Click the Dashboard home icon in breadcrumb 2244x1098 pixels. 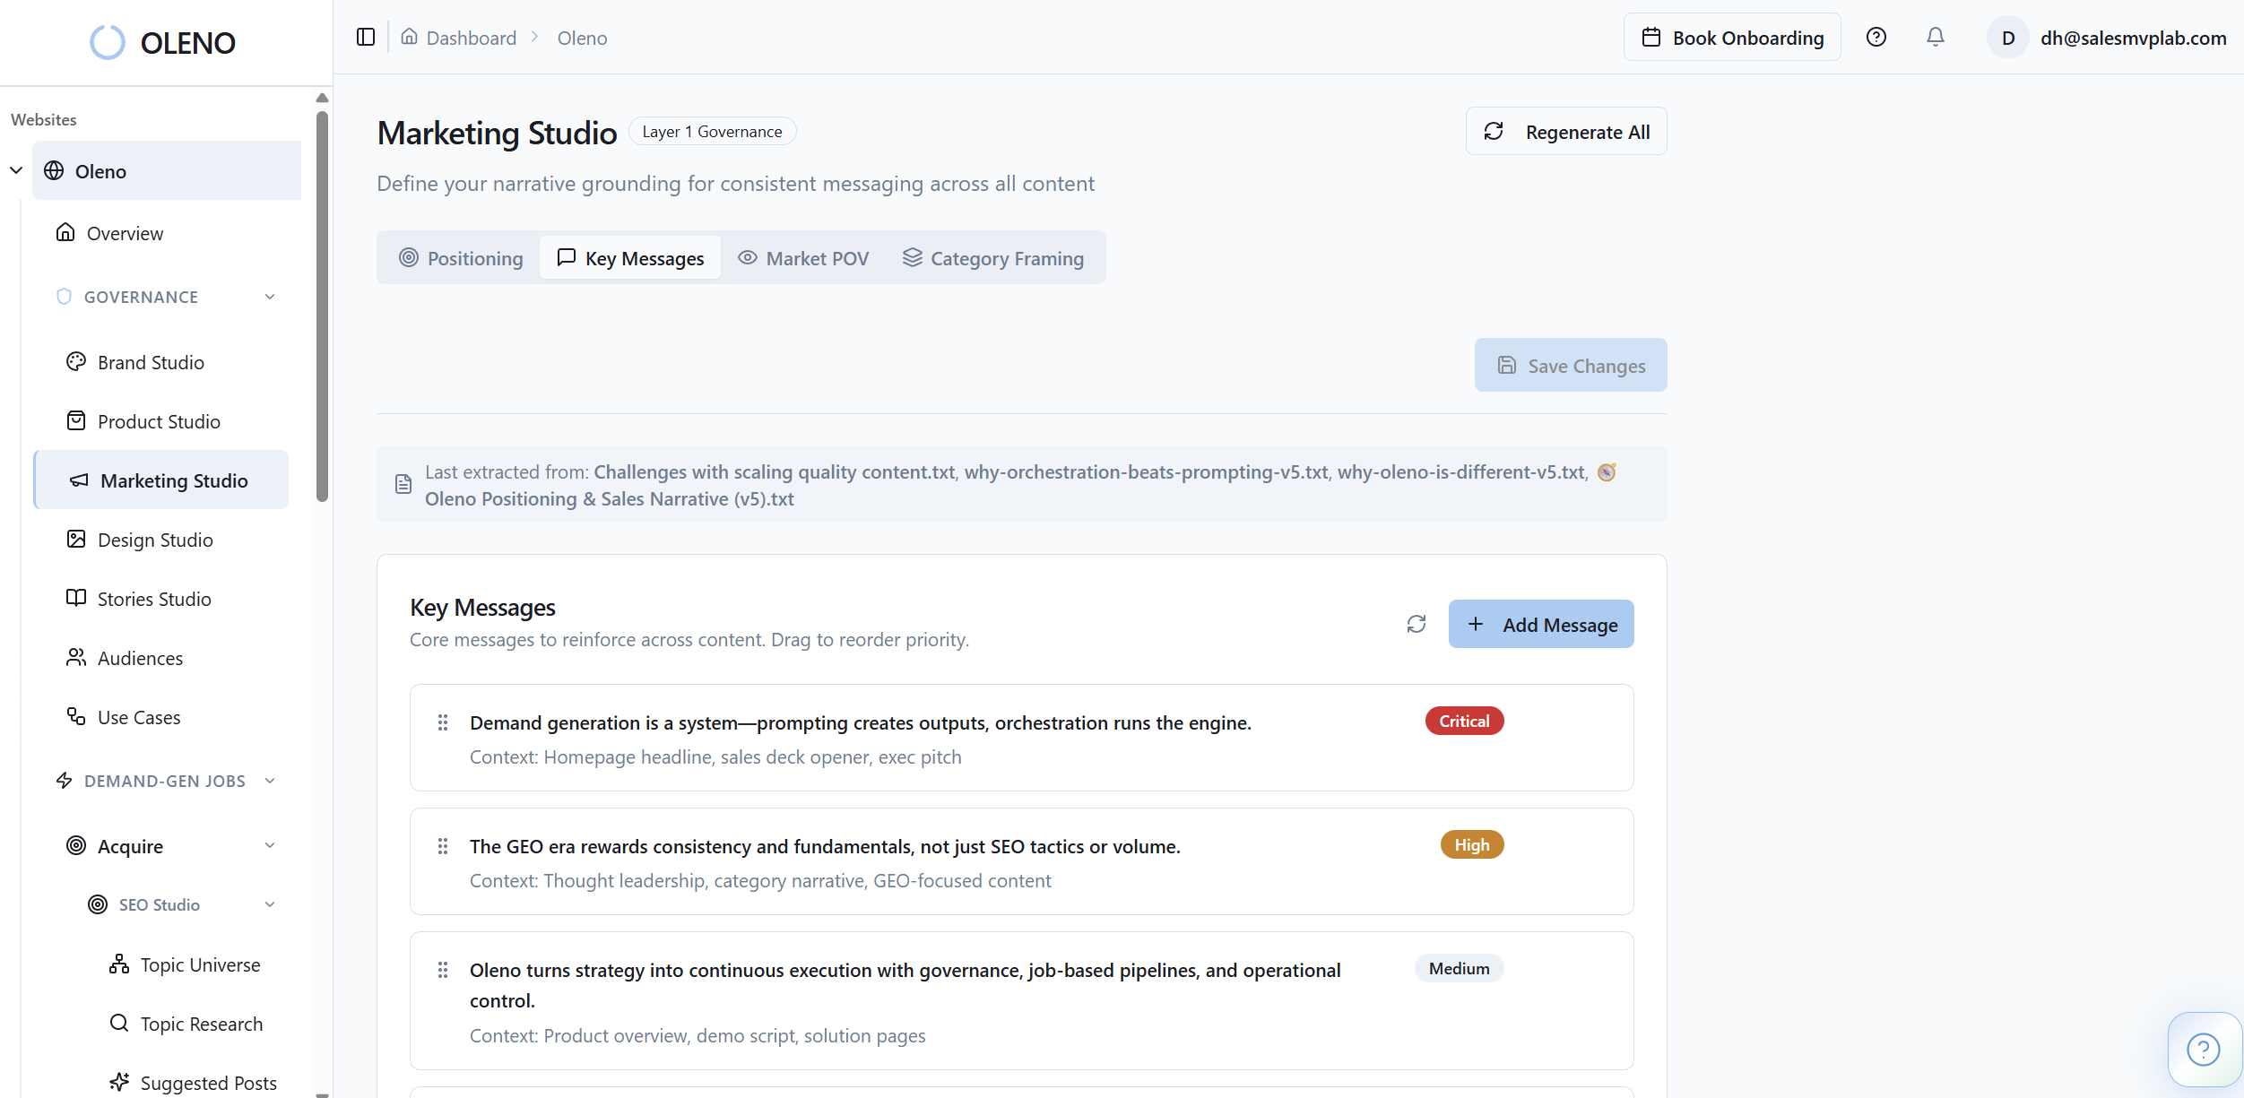tap(409, 37)
